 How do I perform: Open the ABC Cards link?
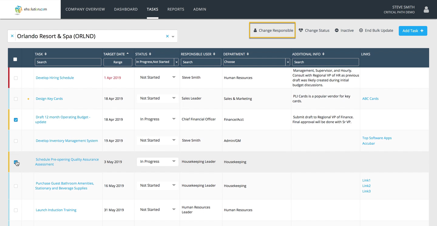tap(370, 99)
